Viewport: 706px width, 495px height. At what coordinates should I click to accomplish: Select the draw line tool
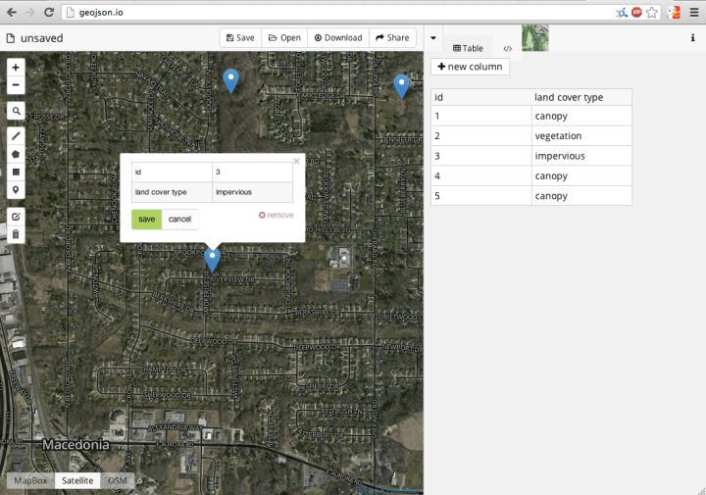coord(16,135)
